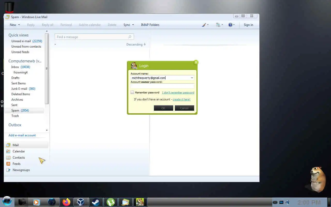The height and width of the screenshot is (207, 331).
Task: Collapse the Computernewb account header
Action: coord(25,61)
